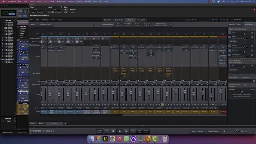Open Song Creator dropdown

(x=214, y=131)
